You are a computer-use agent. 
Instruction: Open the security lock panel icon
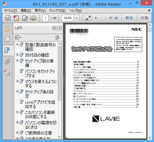(x=7, y=28)
